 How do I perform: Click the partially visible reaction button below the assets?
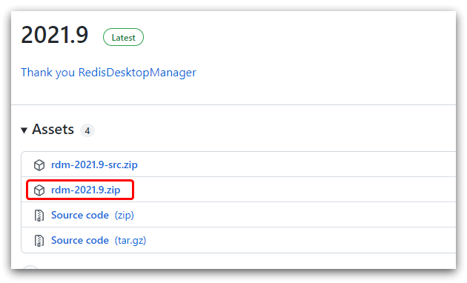[x=30, y=267]
